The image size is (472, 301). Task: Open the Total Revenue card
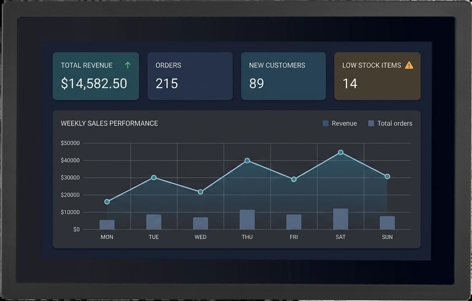coord(96,76)
